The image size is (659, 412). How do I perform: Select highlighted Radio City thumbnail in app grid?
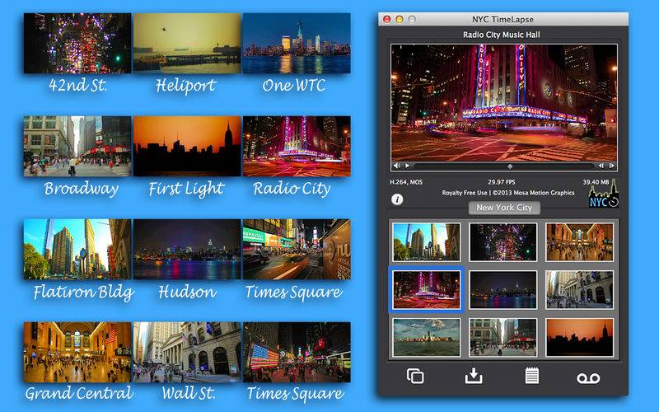pyautogui.click(x=426, y=290)
